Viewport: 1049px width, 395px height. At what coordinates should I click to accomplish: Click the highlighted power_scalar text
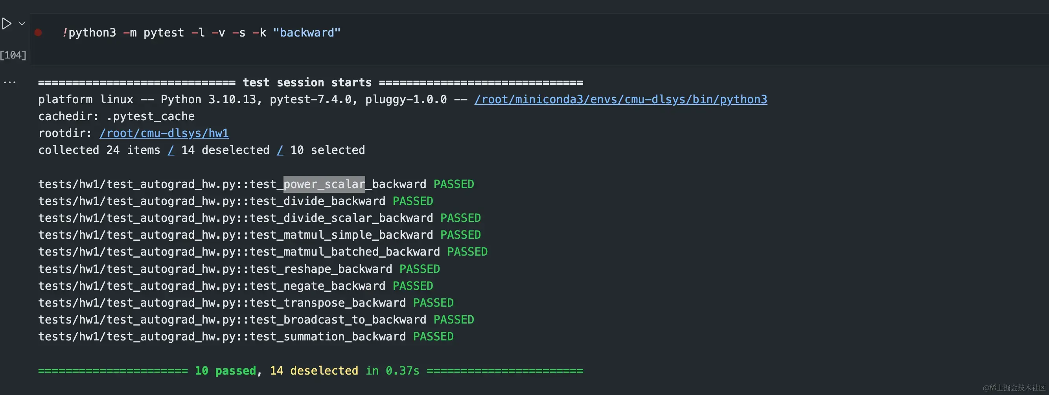(324, 184)
